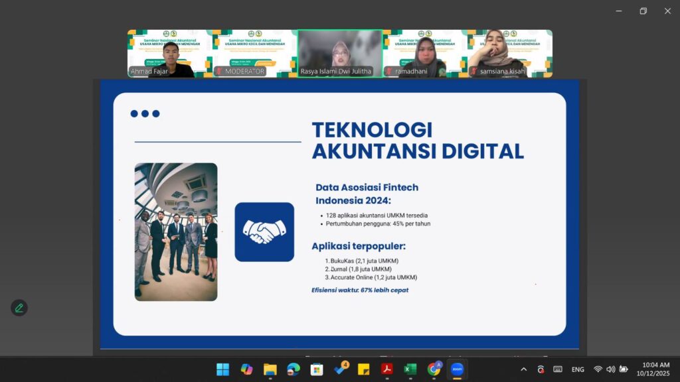This screenshot has height=382, width=680.
Task: Open Copilot from the taskbar
Action: (x=246, y=369)
